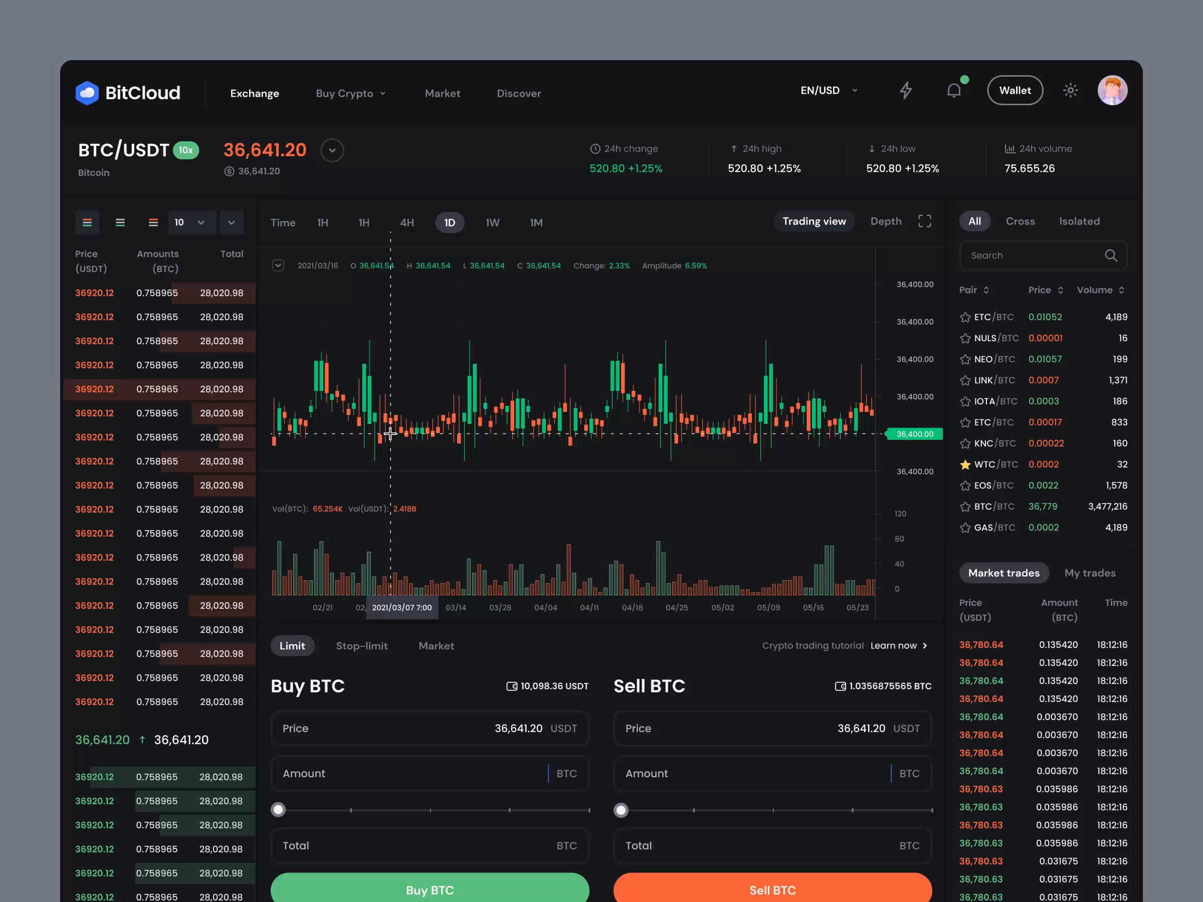Star the EOS/BTC trading pair
The height and width of the screenshot is (902, 1203).
tap(965, 485)
